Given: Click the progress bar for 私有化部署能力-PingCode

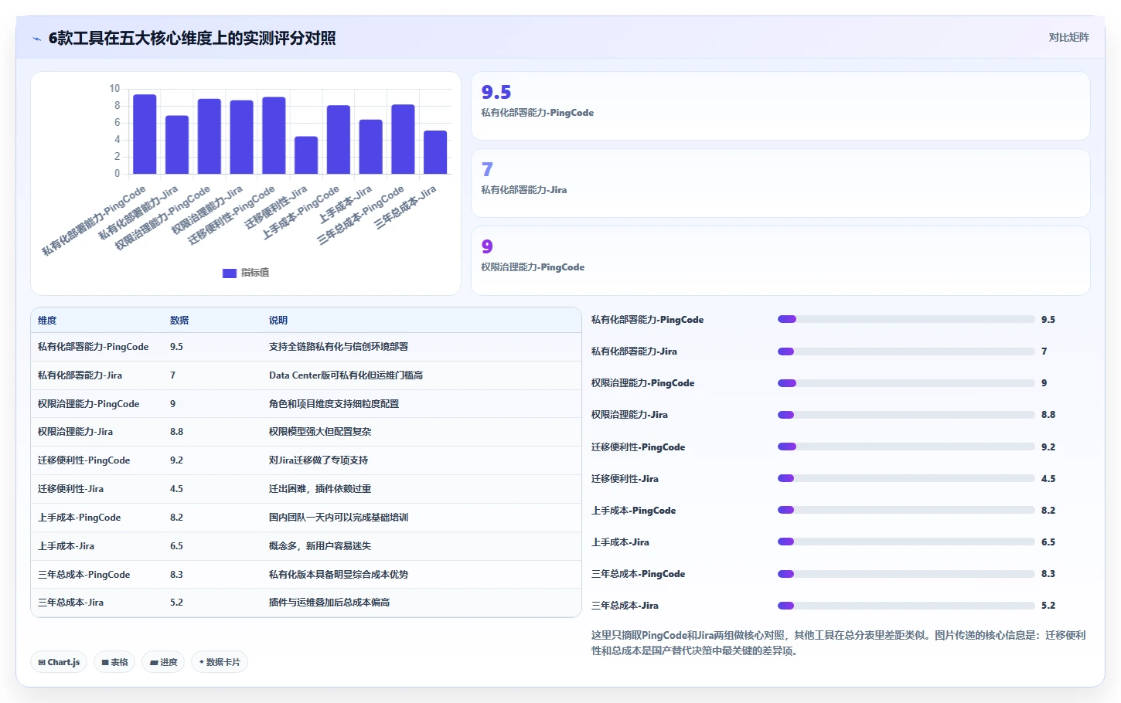Looking at the screenshot, I should point(906,319).
